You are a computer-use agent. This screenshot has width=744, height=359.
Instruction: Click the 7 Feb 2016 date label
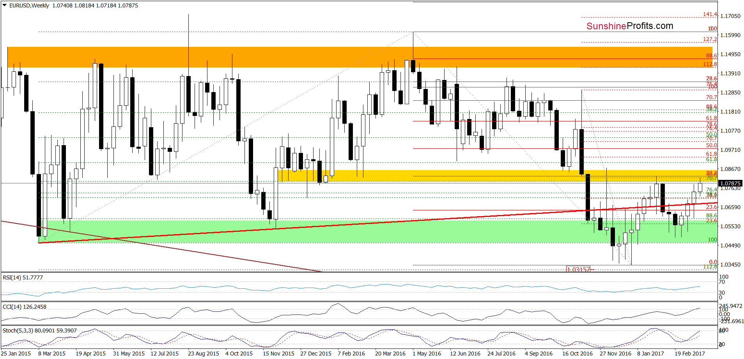351,354
